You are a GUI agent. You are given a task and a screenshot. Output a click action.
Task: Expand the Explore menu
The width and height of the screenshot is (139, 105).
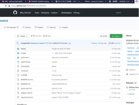[x=55, y=13]
